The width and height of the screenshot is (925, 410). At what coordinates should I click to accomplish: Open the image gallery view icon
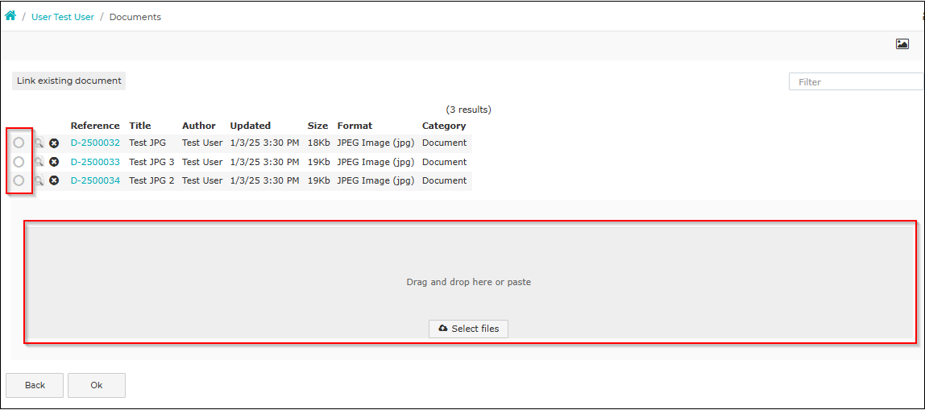[x=902, y=43]
